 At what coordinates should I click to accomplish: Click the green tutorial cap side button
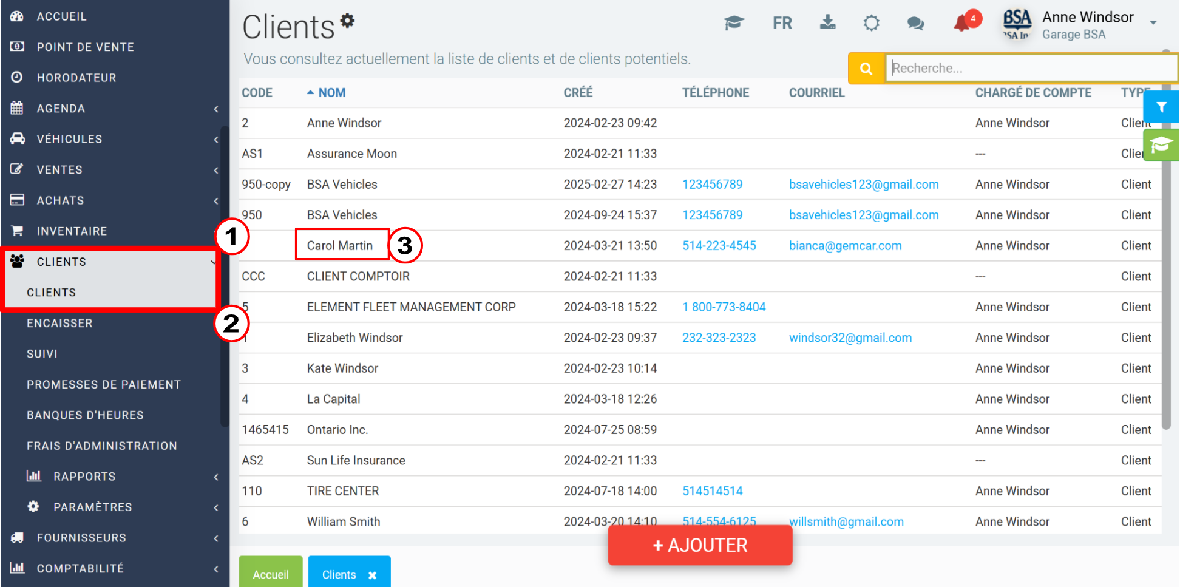point(1161,145)
